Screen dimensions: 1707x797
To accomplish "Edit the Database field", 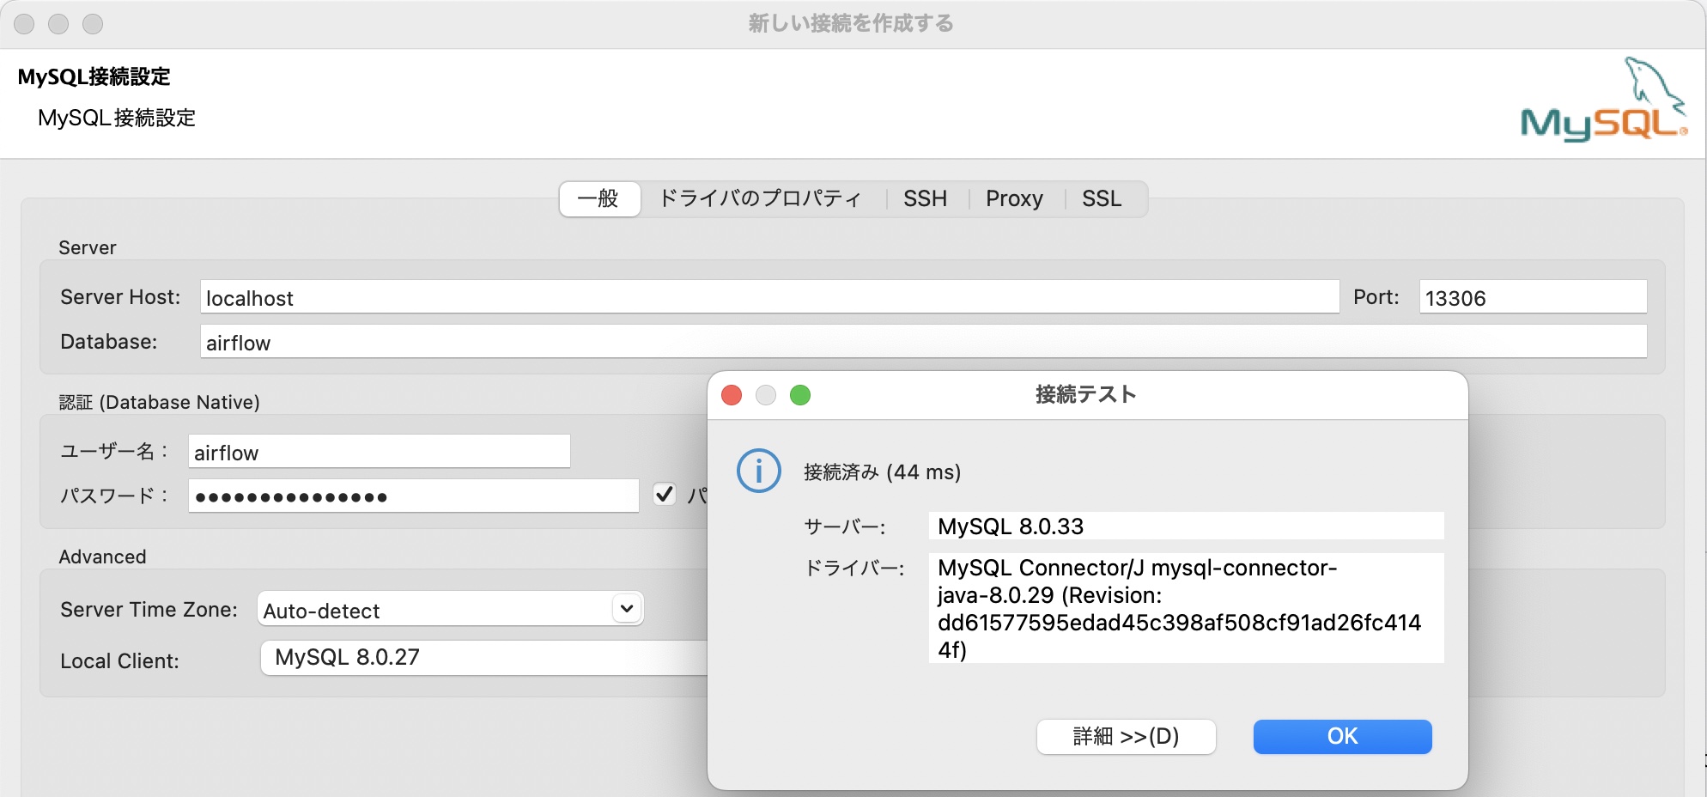I will 923,342.
